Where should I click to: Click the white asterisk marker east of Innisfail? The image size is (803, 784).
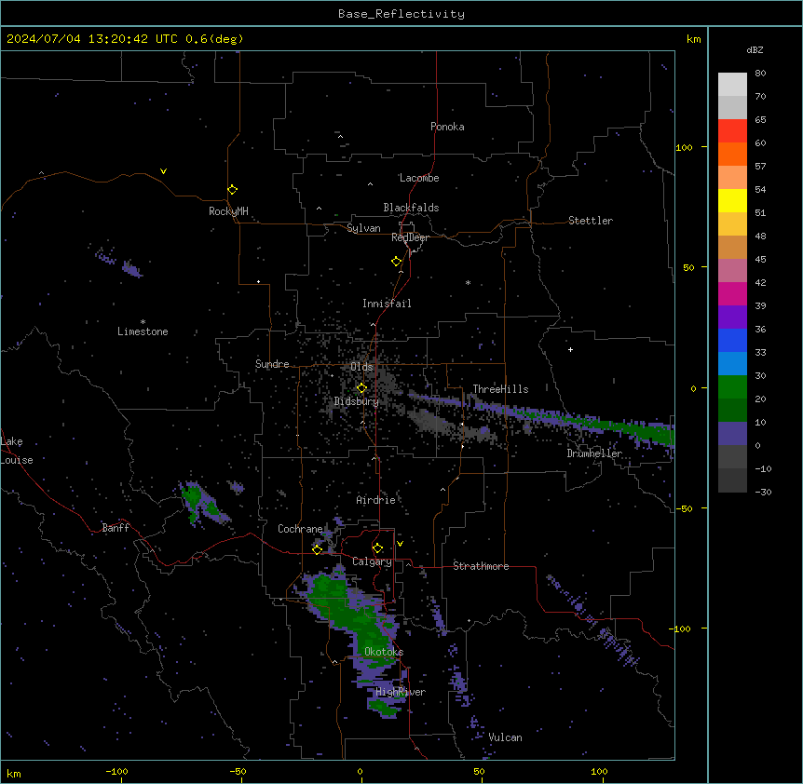468,282
